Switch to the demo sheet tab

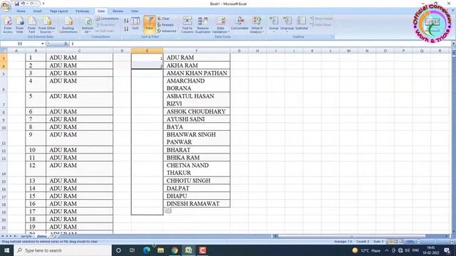(42, 236)
